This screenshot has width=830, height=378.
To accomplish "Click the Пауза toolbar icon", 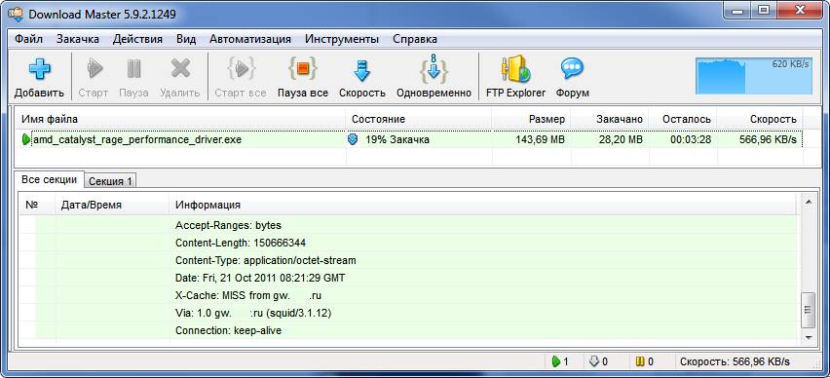I will pos(133,69).
